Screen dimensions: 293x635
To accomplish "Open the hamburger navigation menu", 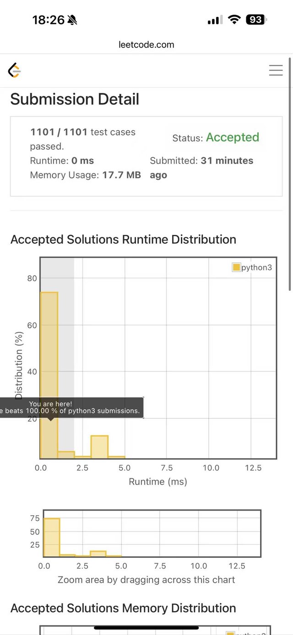I will (276, 70).
